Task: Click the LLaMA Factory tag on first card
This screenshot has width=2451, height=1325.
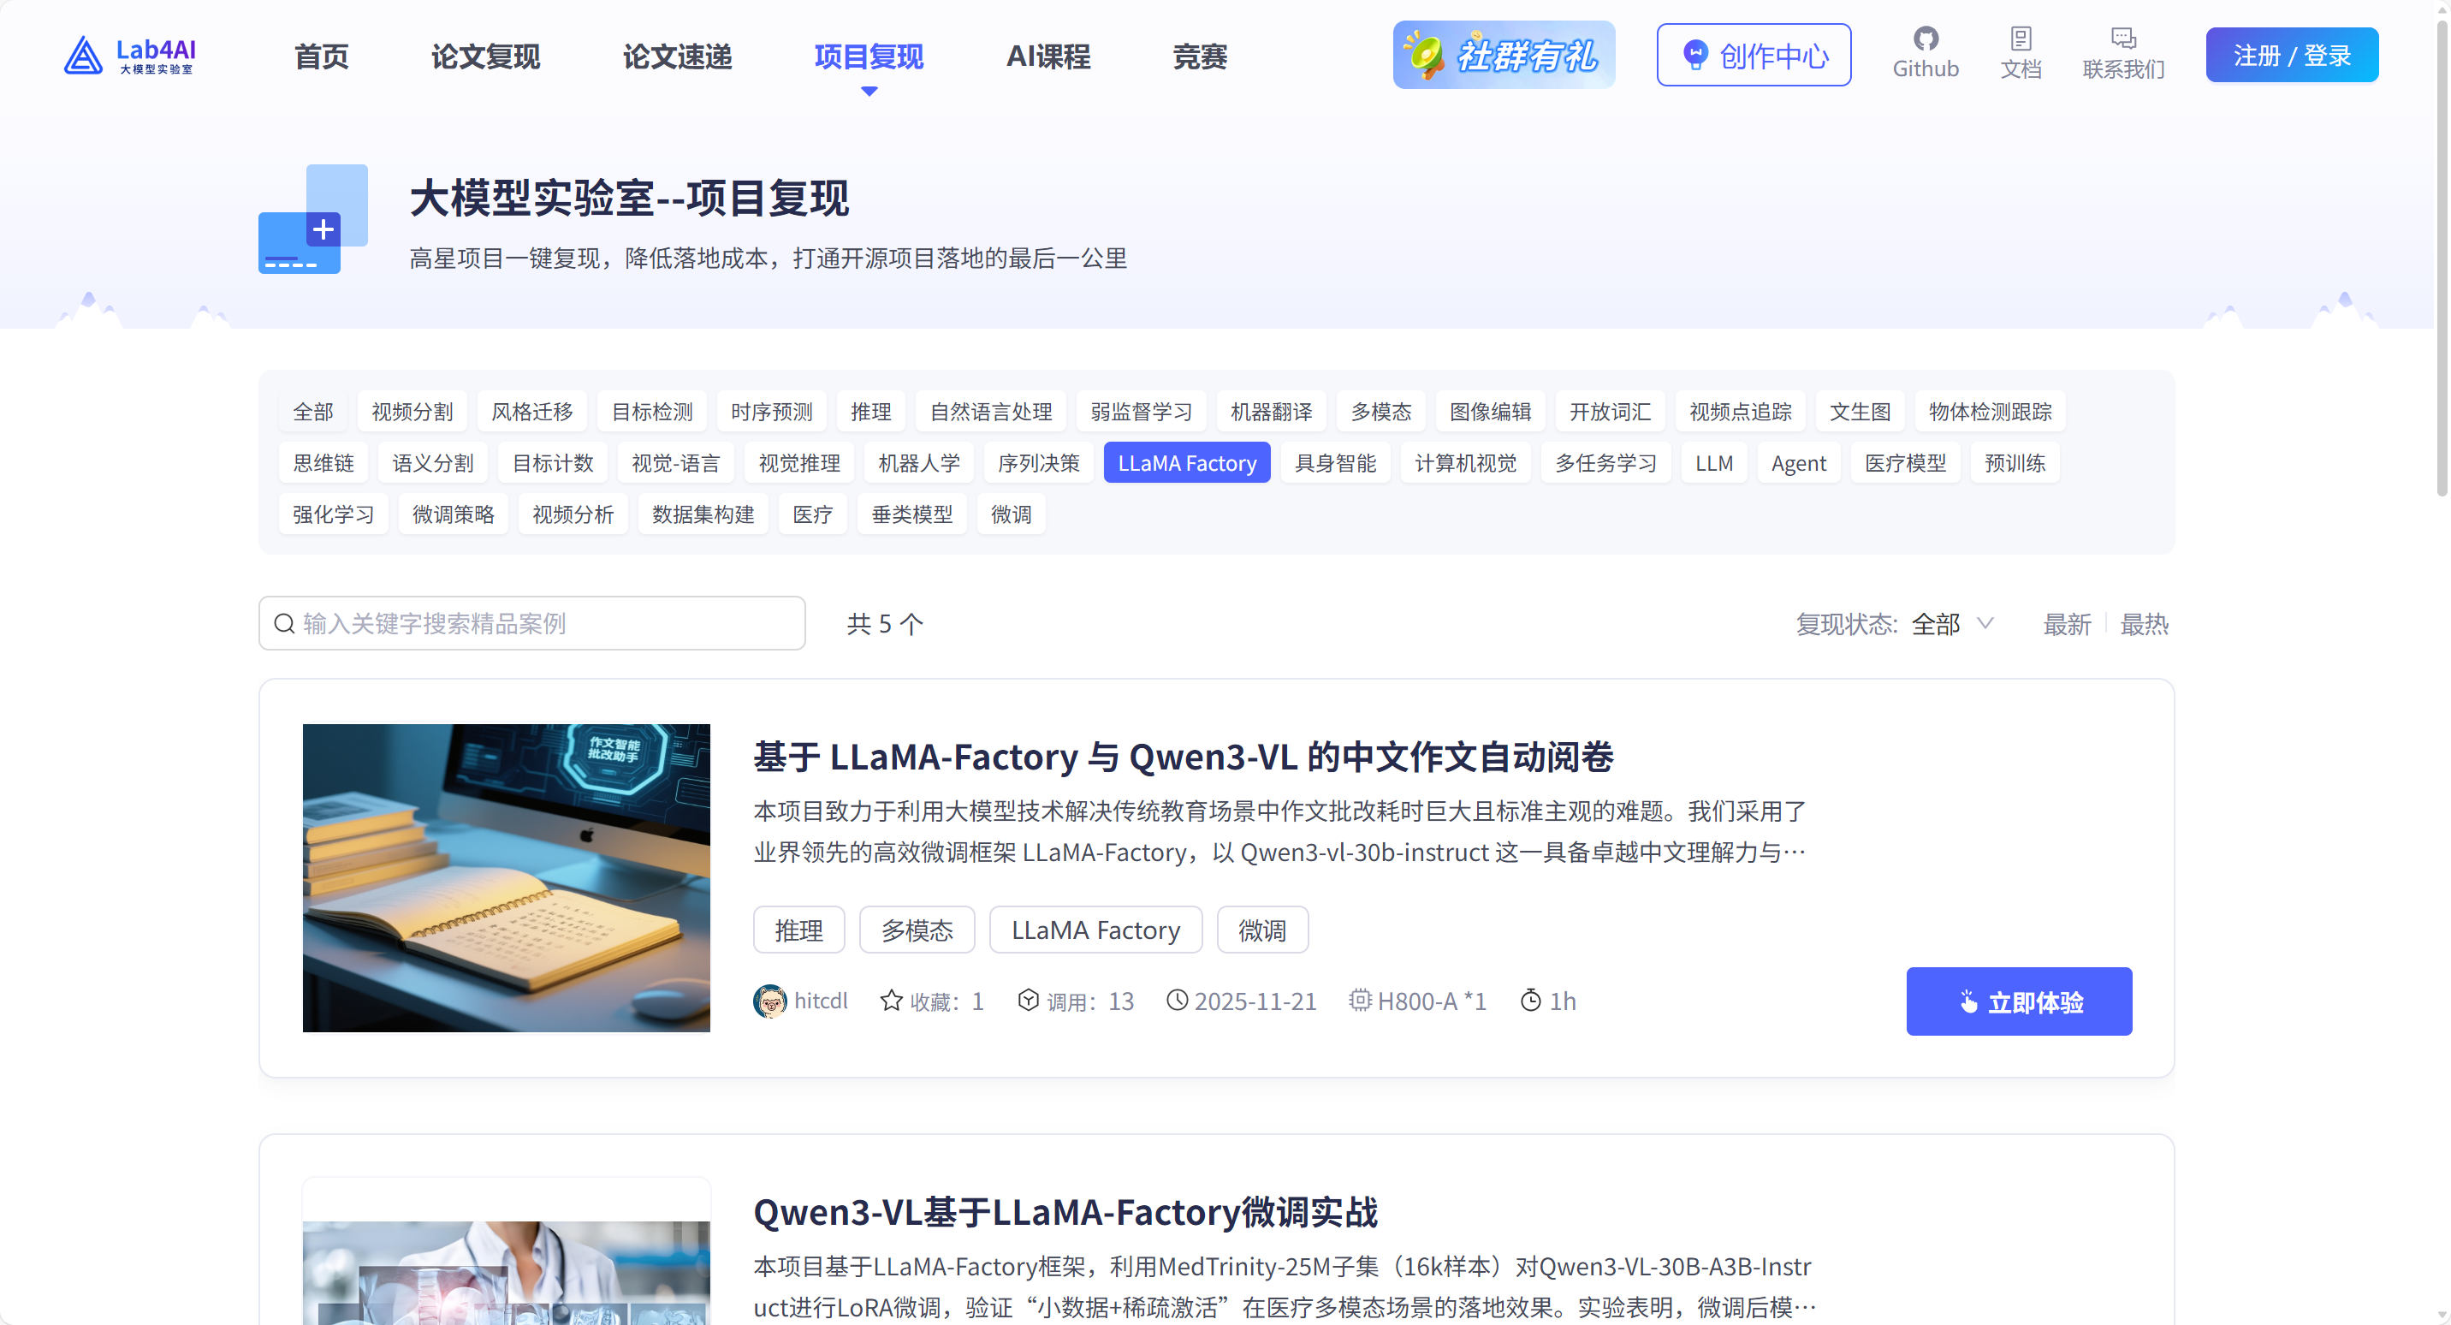Action: click(1095, 930)
